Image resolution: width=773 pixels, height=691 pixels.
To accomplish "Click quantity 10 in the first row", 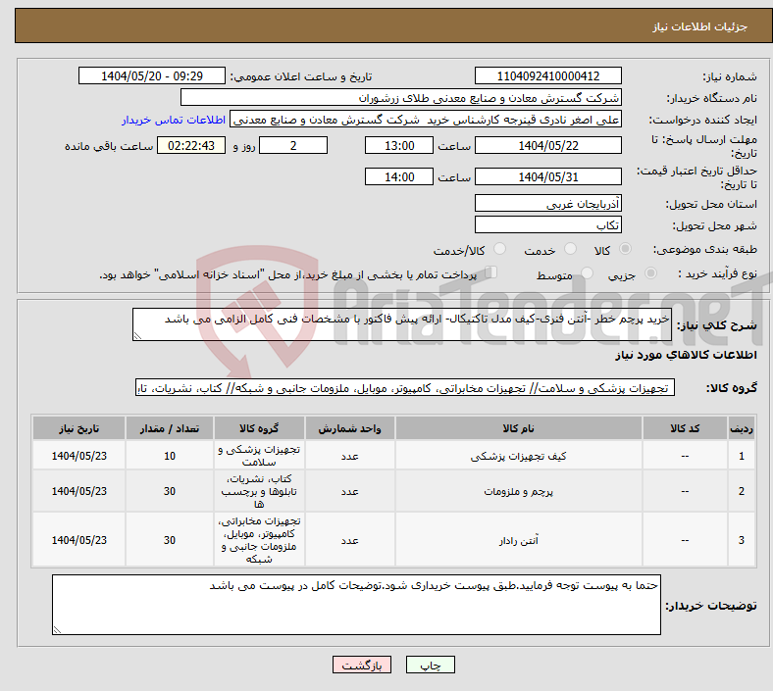I will tap(170, 456).
